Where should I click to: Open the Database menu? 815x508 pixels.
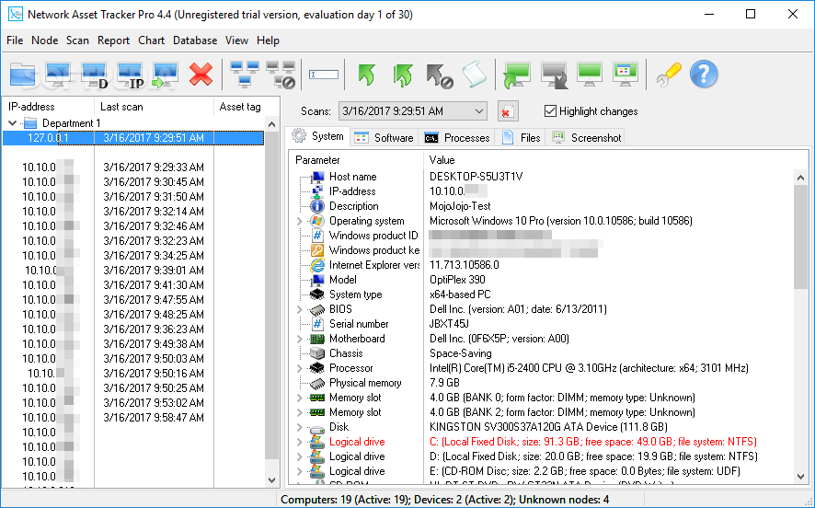click(x=195, y=40)
